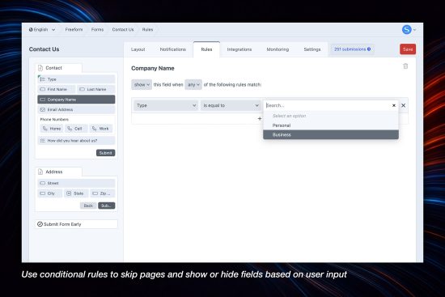Open the show/hide dropdown
This screenshot has width=445, height=297.
coord(142,85)
